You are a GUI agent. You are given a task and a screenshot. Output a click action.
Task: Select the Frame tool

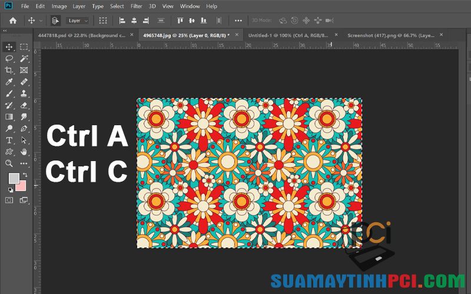24,70
